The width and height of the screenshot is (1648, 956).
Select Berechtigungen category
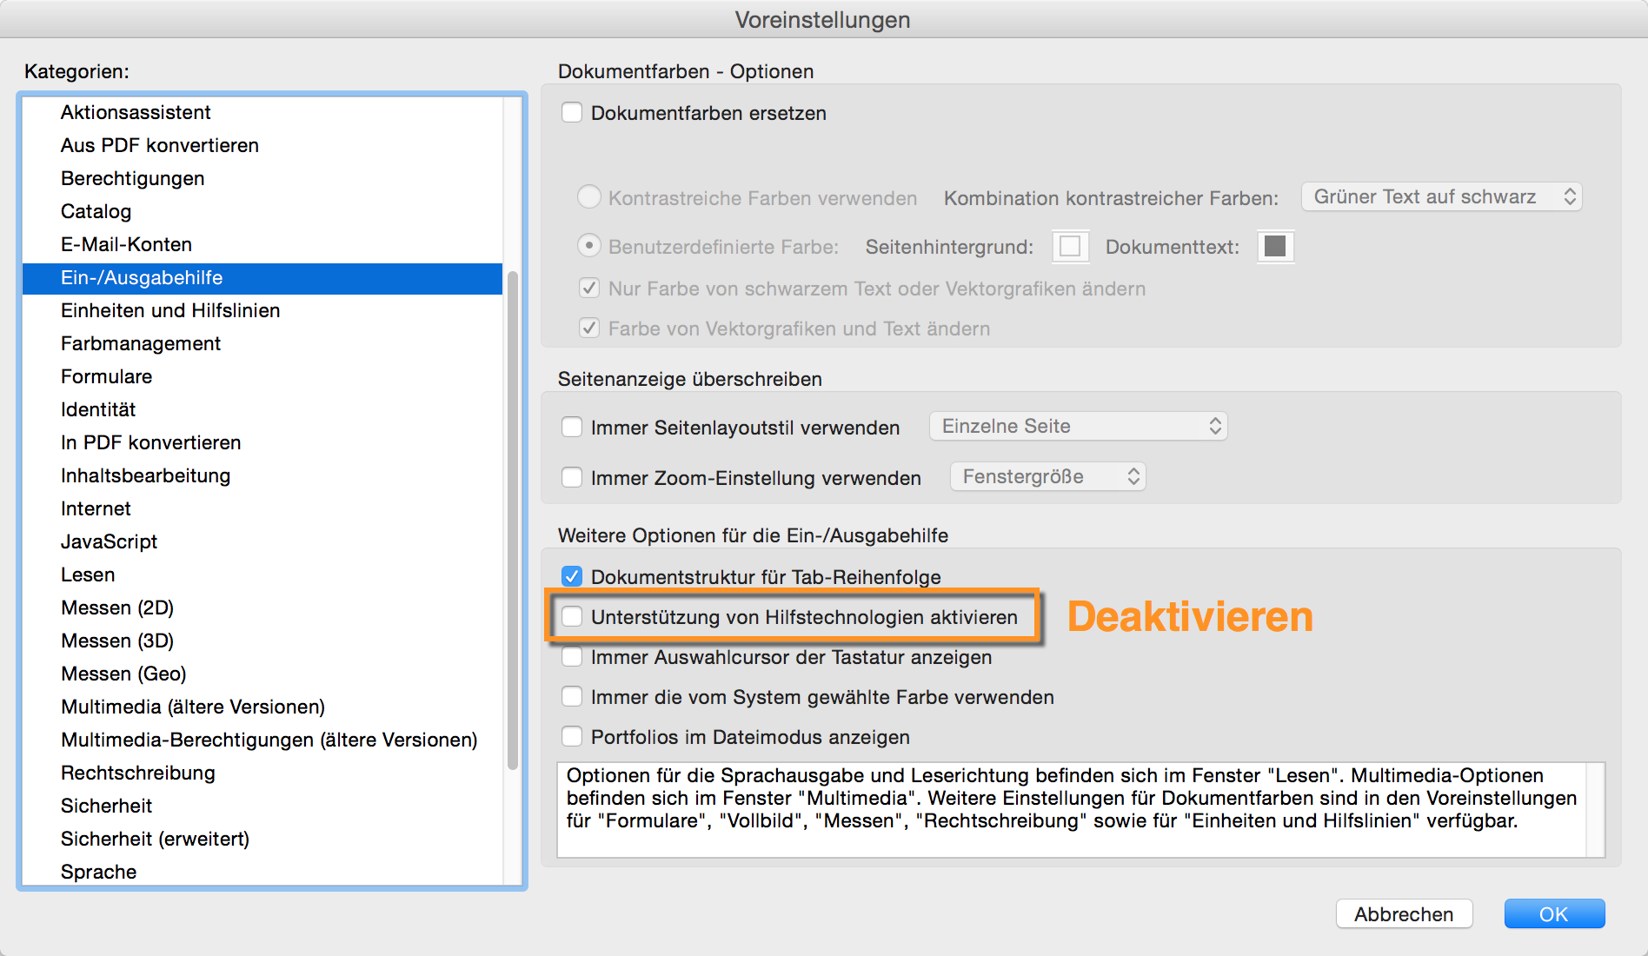(262, 178)
